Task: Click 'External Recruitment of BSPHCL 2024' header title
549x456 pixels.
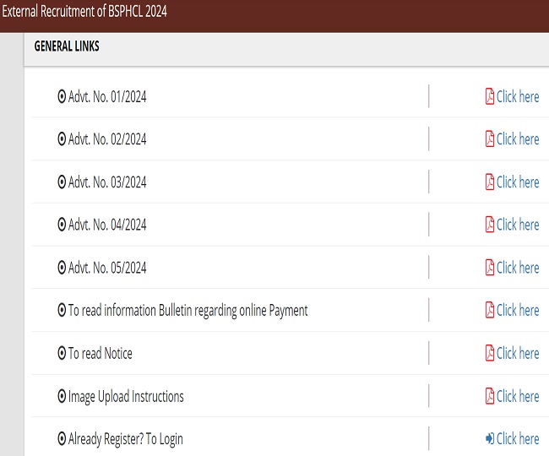Action: (x=84, y=14)
